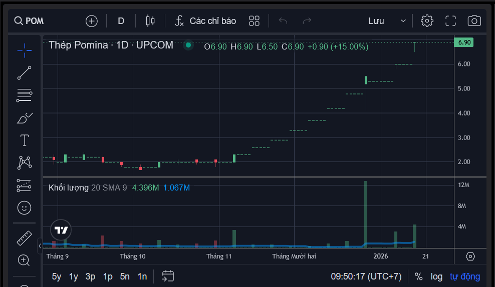Toggle log scale mode
This screenshot has width=495, height=287.
coord(436,276)
